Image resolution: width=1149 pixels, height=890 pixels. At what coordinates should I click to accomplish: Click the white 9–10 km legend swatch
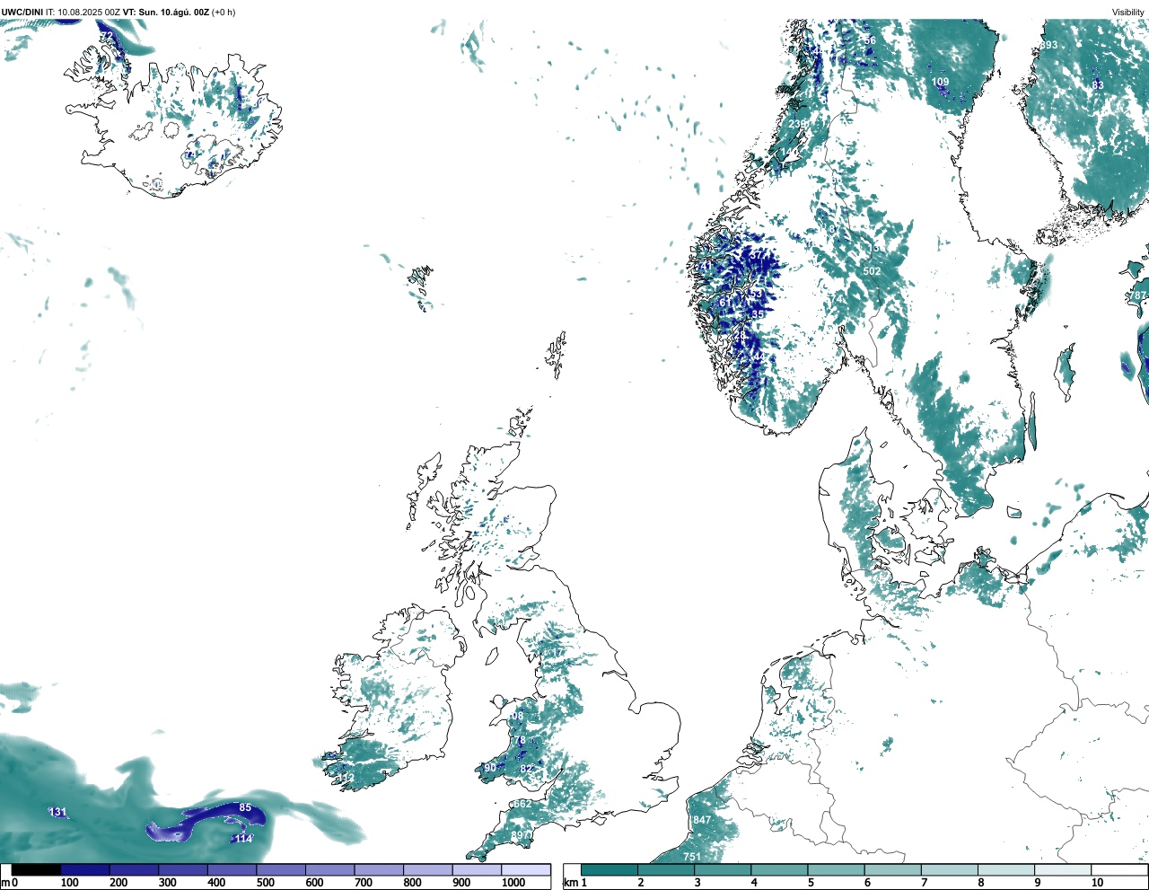tap(1064, 869)
